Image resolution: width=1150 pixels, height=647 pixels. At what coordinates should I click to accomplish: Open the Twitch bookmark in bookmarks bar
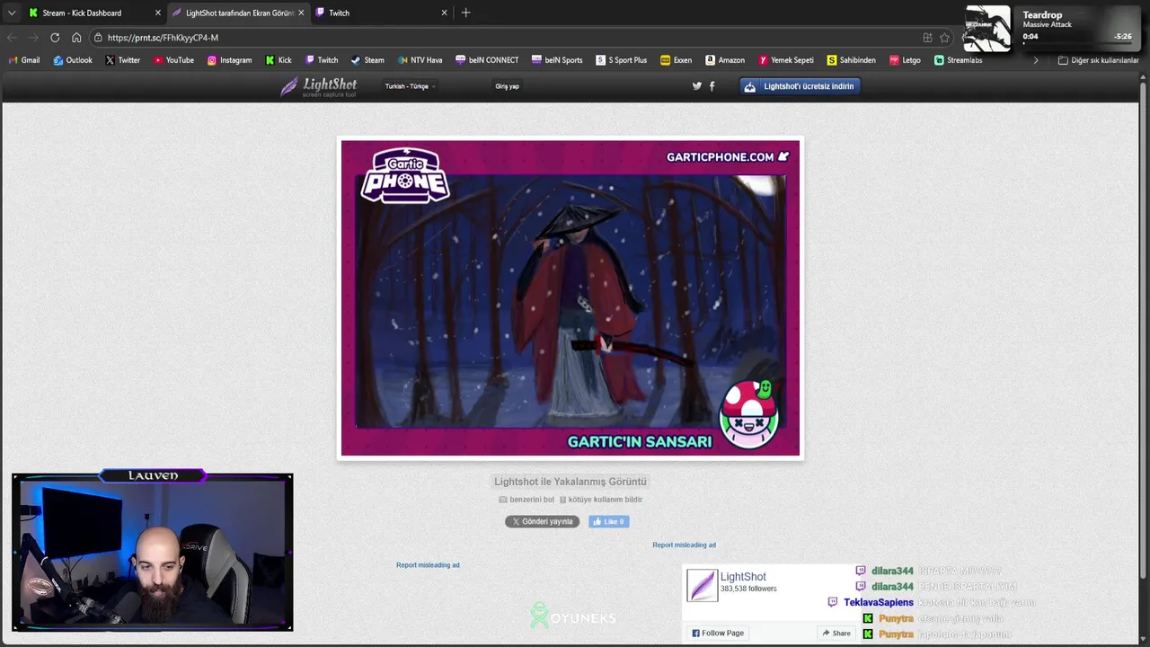click(322, 60)
